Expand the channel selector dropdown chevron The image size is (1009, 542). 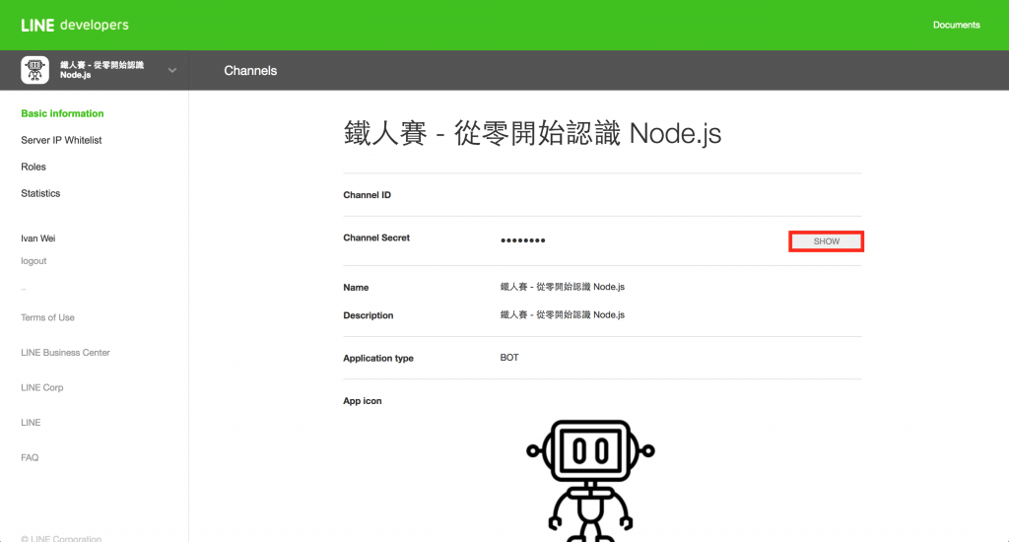[x=171, y=70]
